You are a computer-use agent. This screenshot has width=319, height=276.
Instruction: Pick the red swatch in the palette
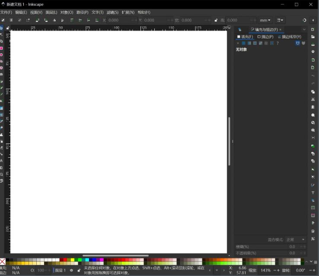click(x=65, y=260)
